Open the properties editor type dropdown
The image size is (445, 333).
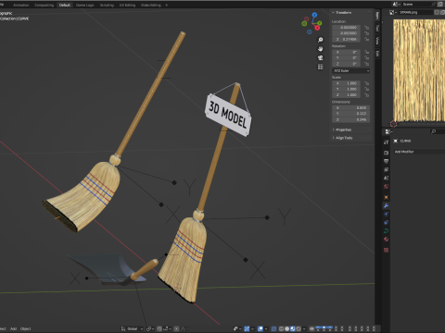point(388,131)
